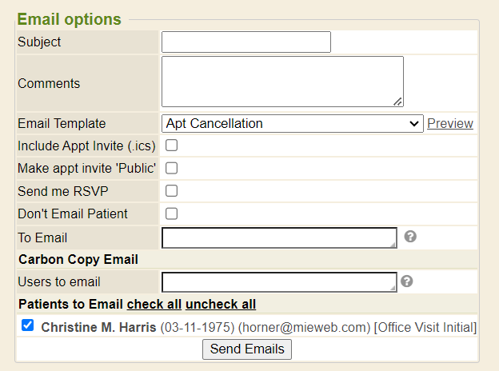
Task: Open the Email Template dropdown
Action: click(x=293, y=123)
